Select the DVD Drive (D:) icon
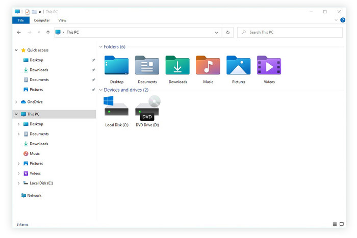The height and width of the screenshot is (238, 357). (x=147, y=108)
